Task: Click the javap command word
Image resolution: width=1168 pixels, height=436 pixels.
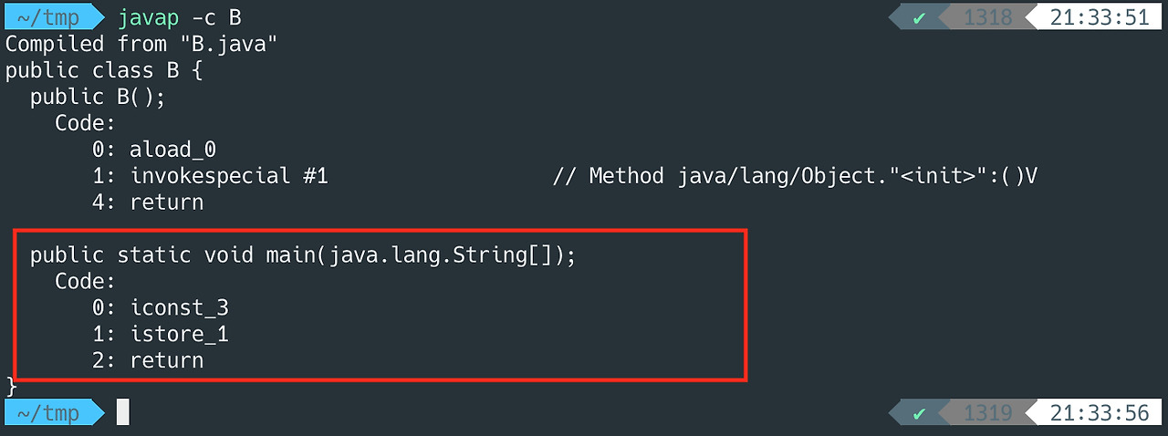Action: [148, 17]
